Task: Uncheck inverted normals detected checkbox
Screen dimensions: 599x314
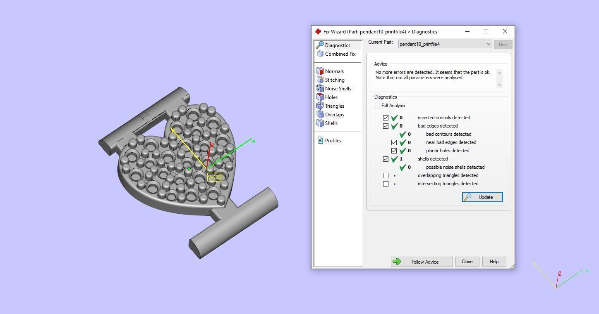Action: click(386, 118)
